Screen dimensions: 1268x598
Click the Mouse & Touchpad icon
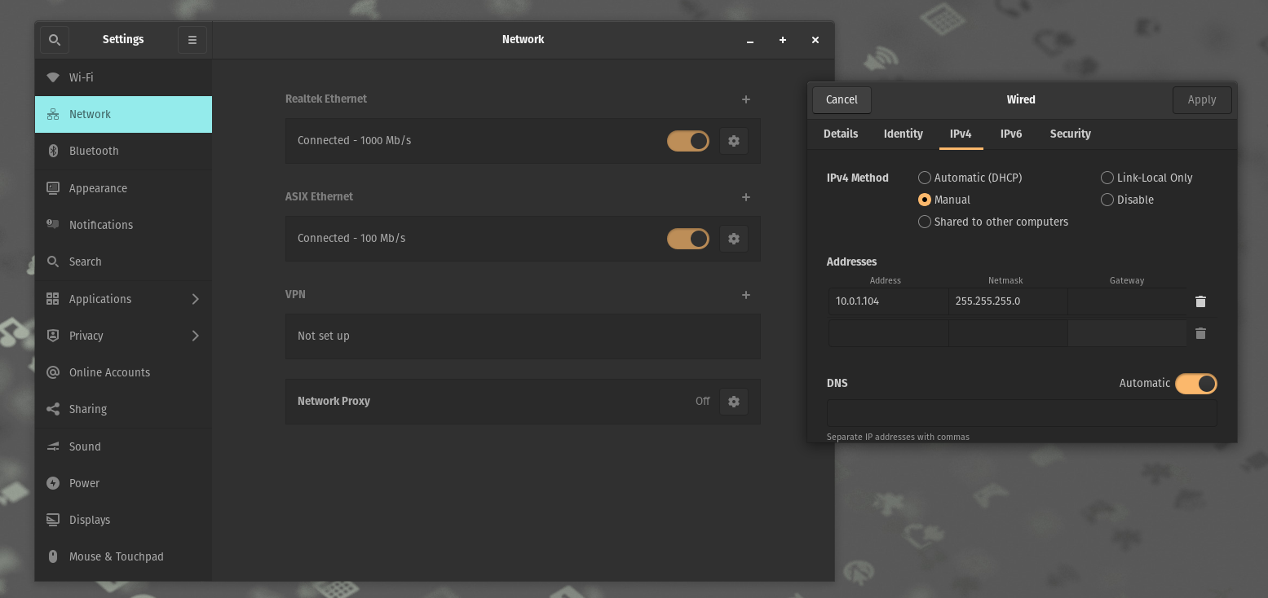(x=53, y=556)
